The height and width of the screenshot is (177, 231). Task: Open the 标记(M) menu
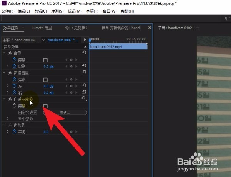tap(75, 11)
